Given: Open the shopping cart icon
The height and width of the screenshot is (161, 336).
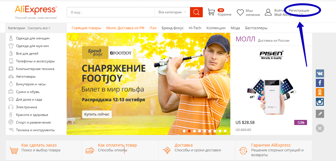Looking at the screenshot, I should coord(212,12).
